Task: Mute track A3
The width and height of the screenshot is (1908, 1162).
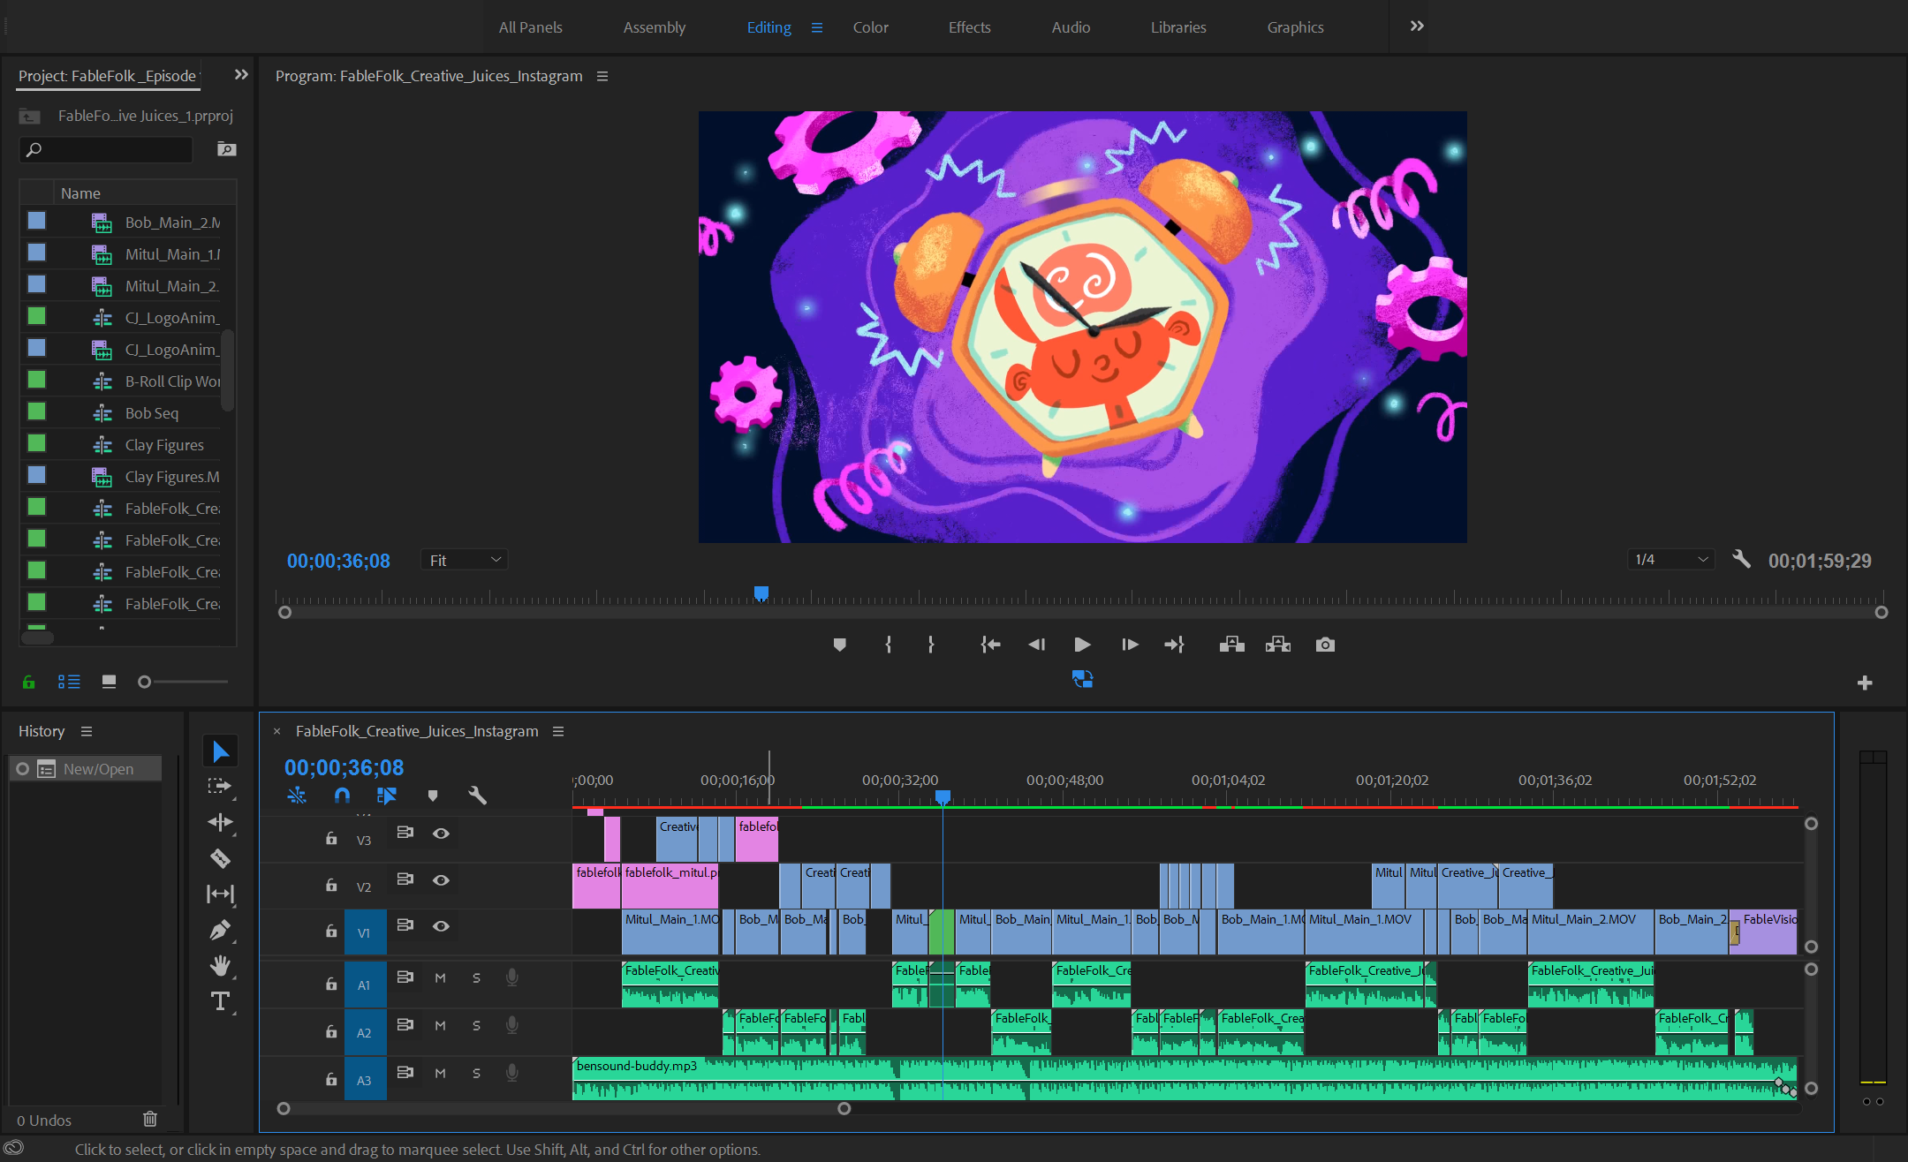Action: pyautogui.click(x=440, y=1073)
